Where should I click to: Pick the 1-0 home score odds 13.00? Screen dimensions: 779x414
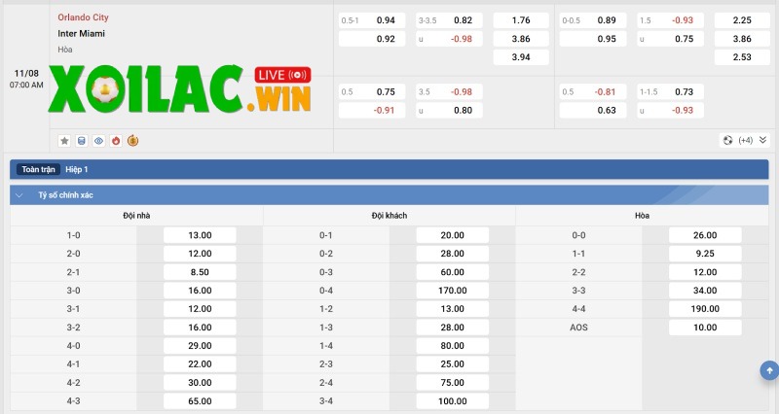point(201,235)
